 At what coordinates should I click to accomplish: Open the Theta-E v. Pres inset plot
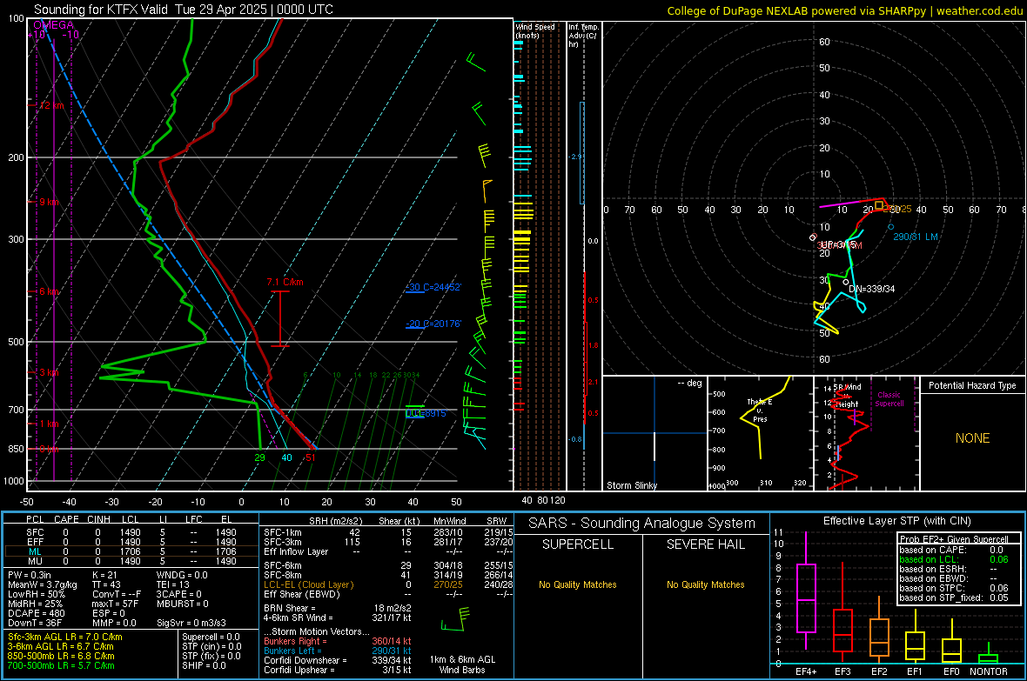(x=760, y=433)
